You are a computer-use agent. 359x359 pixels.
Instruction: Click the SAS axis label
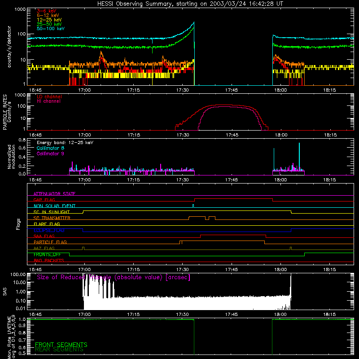(4, 292)
